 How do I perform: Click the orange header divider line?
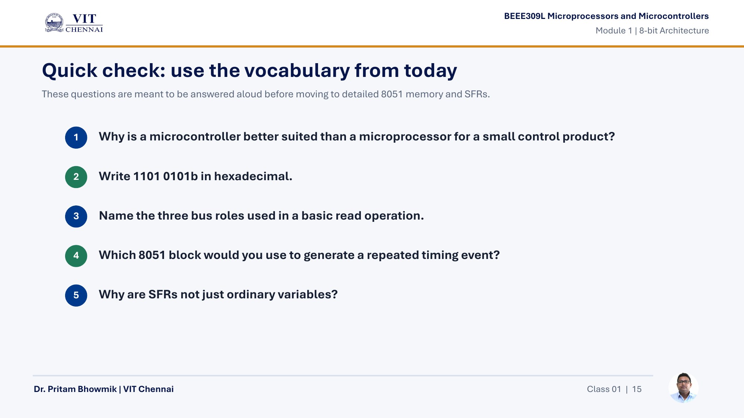pyautogui.click(x=372, y=46)
